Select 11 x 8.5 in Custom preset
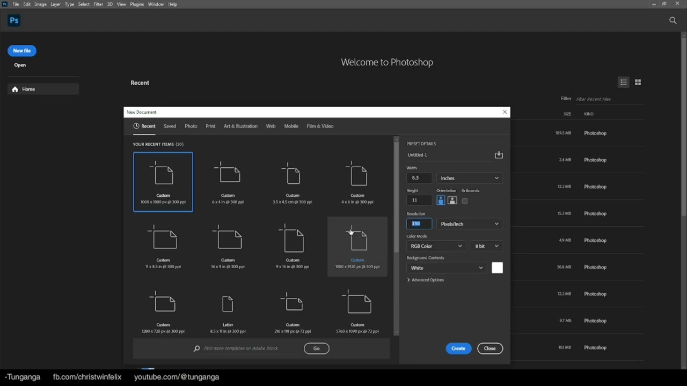 pyautogui.click(x=163, y=247)
